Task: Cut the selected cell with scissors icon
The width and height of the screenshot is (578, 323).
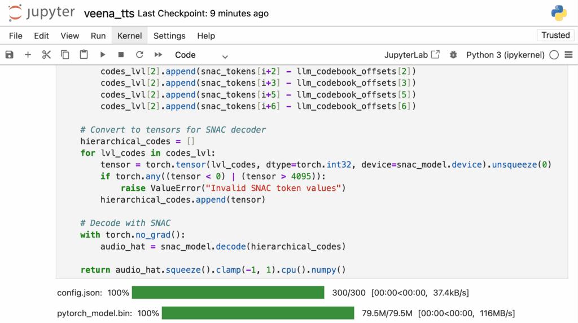Action: coord(46,55)
